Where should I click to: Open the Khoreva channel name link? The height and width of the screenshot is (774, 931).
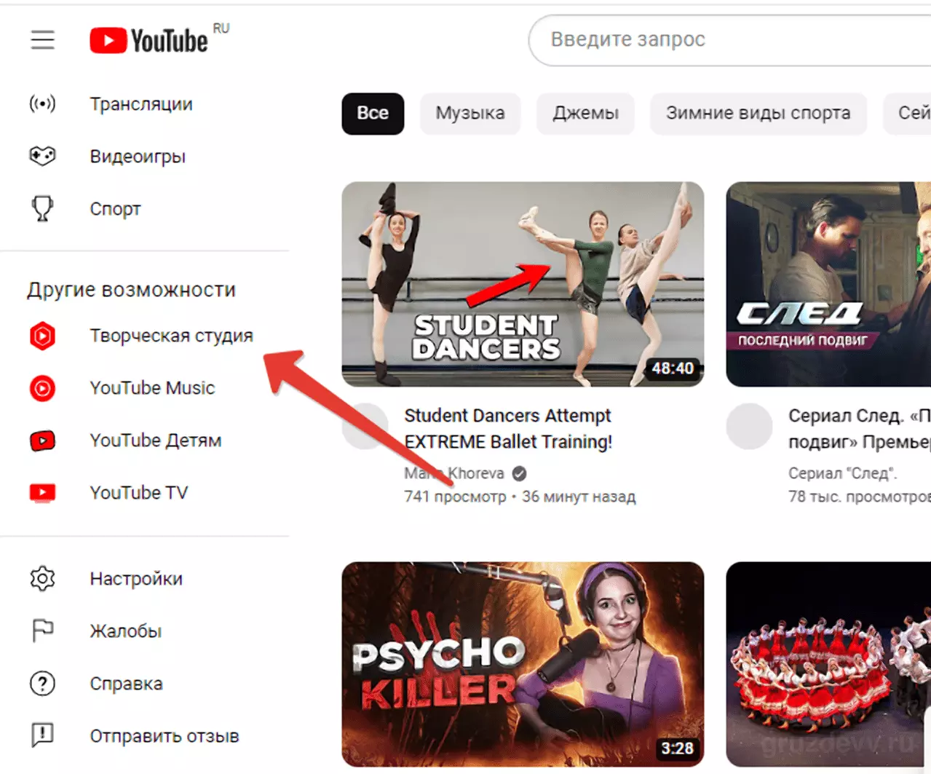point(454,473)
